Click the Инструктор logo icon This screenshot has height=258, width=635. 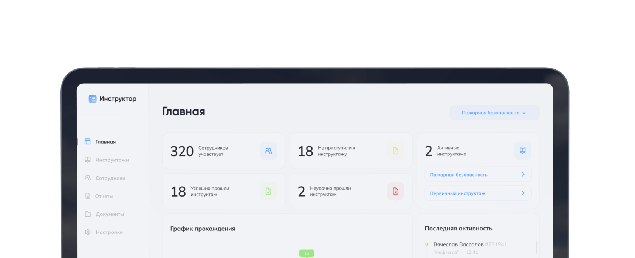coord(93,99)
